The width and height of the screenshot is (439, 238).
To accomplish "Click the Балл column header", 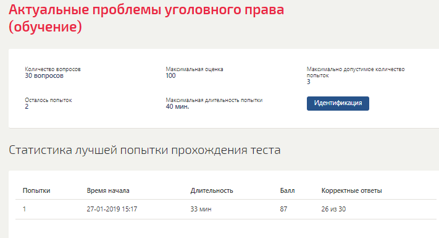I will (x=287, y=190).
